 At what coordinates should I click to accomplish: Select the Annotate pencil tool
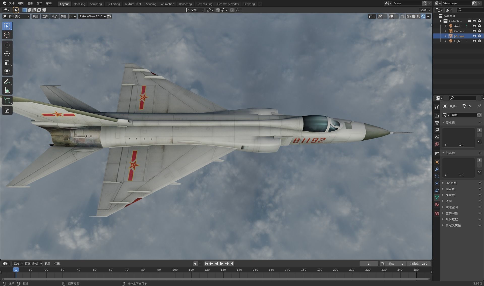pyautogui.click(x=7, y=81)
